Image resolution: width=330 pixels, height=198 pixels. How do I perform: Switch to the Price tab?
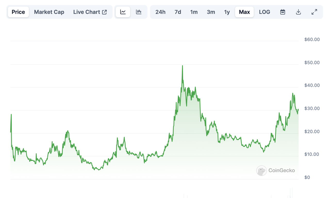[18, 12]
